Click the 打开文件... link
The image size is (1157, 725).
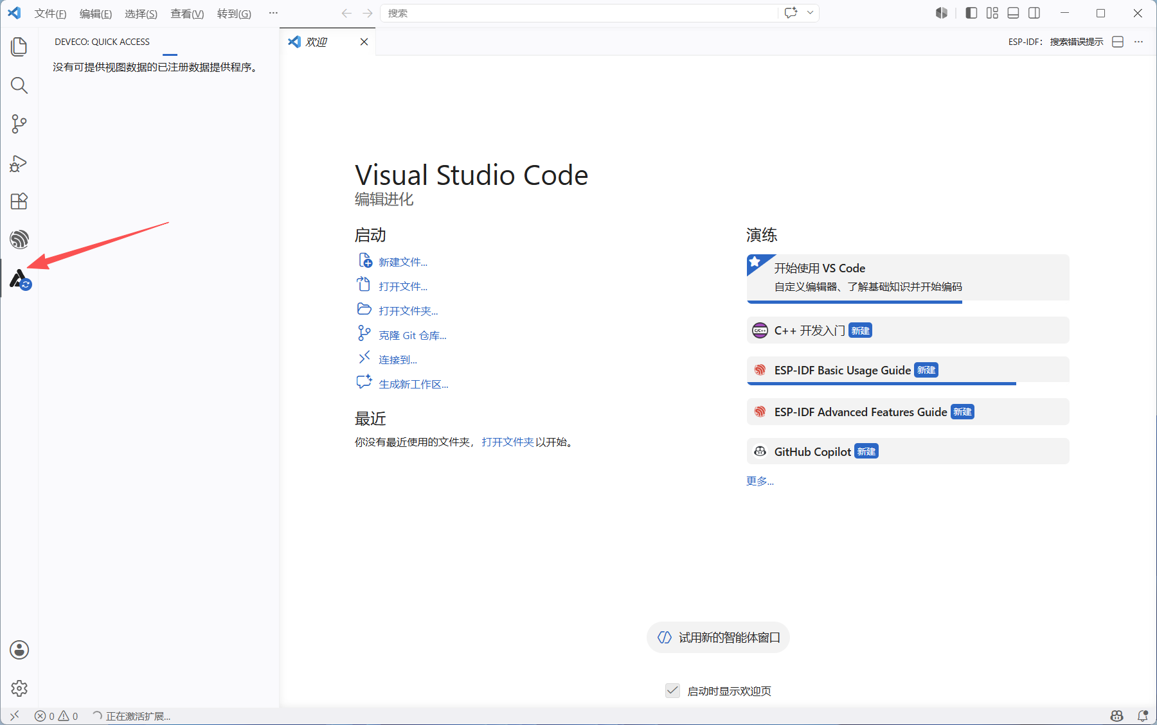[403, 286]
